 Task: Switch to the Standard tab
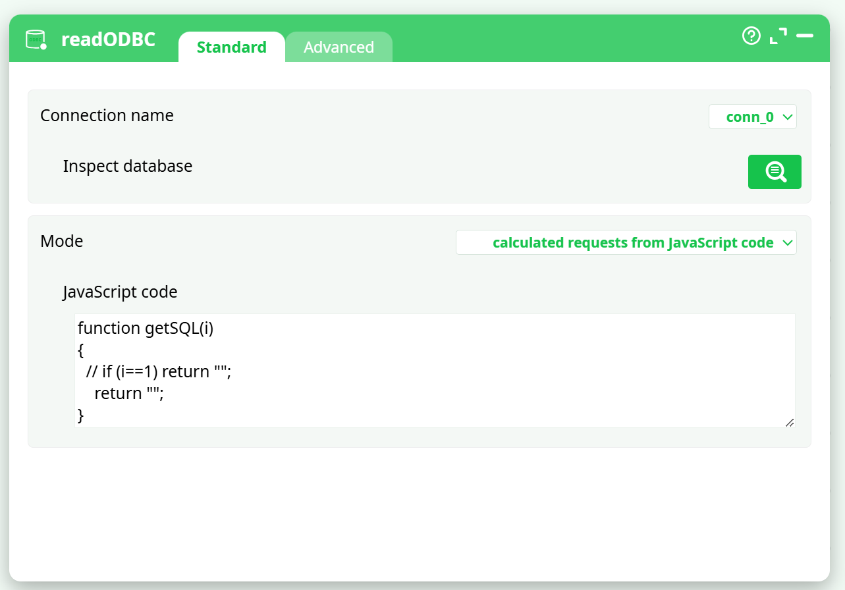point(231,47)
